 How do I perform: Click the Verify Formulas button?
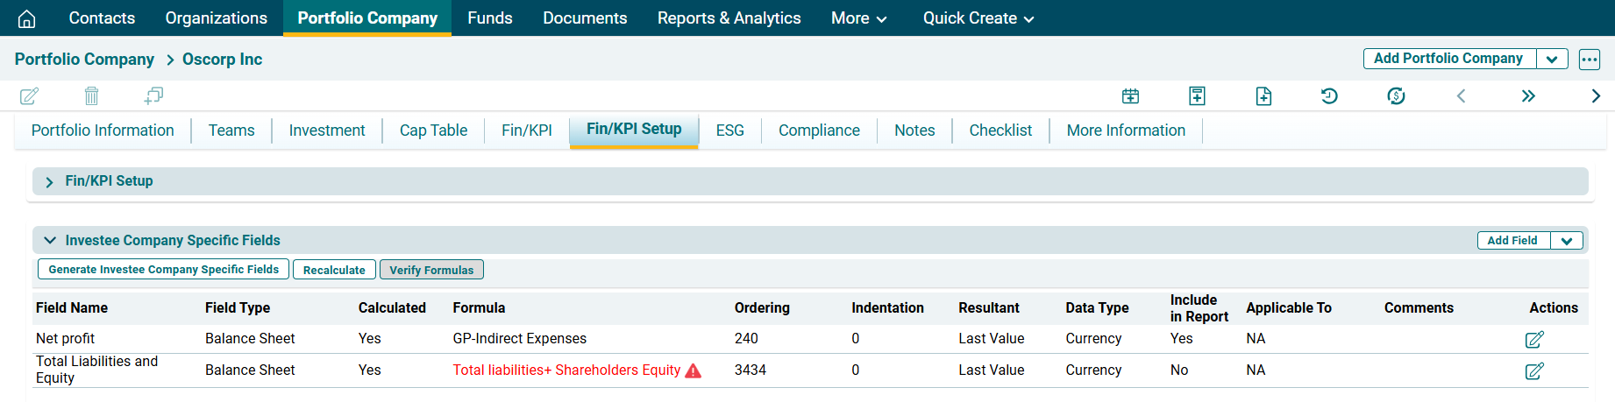pyautogui.click(x=431, y=270)
